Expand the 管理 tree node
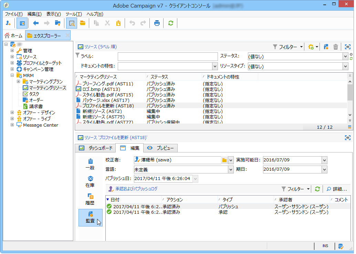This screenshot has width=356, height=254. coord(12,50)
